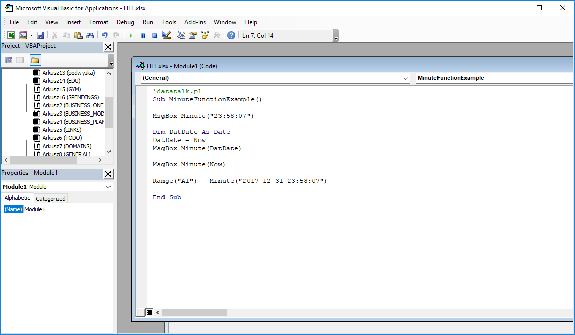Select the View Code icon in Project panel
The width and height of the screenshot is (575, 335).
8,60
